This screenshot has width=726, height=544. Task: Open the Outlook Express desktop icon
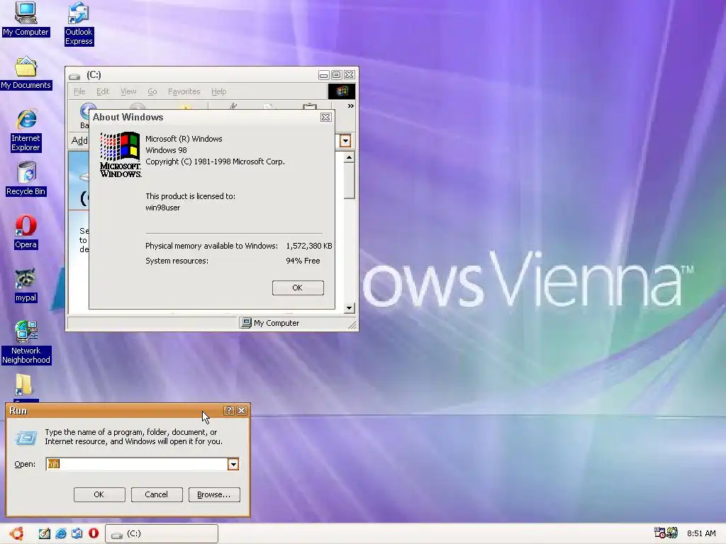coord(79,23)
